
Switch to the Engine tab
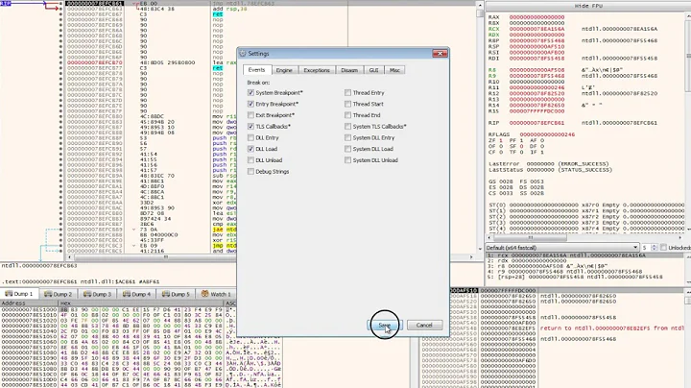coord(284,70)
